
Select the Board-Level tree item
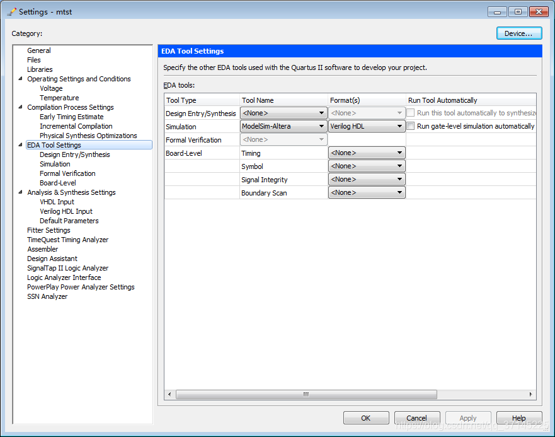pos(58,183)
